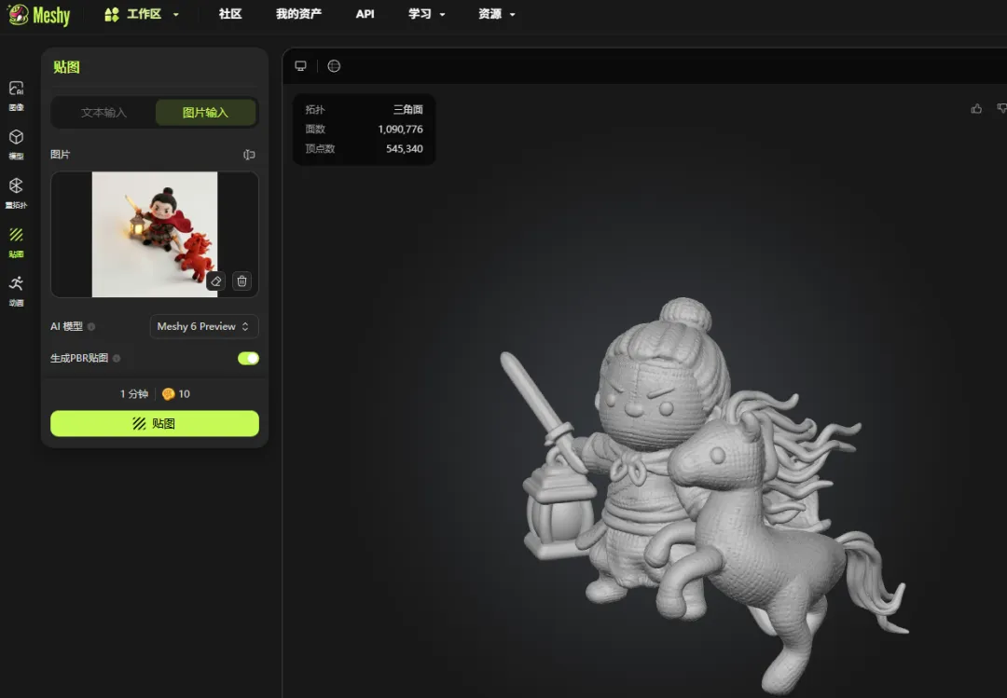This screenshot has height=698, width=1007.
Task: Click the globe icon in viewport toolbar
Action: (334, 66)
